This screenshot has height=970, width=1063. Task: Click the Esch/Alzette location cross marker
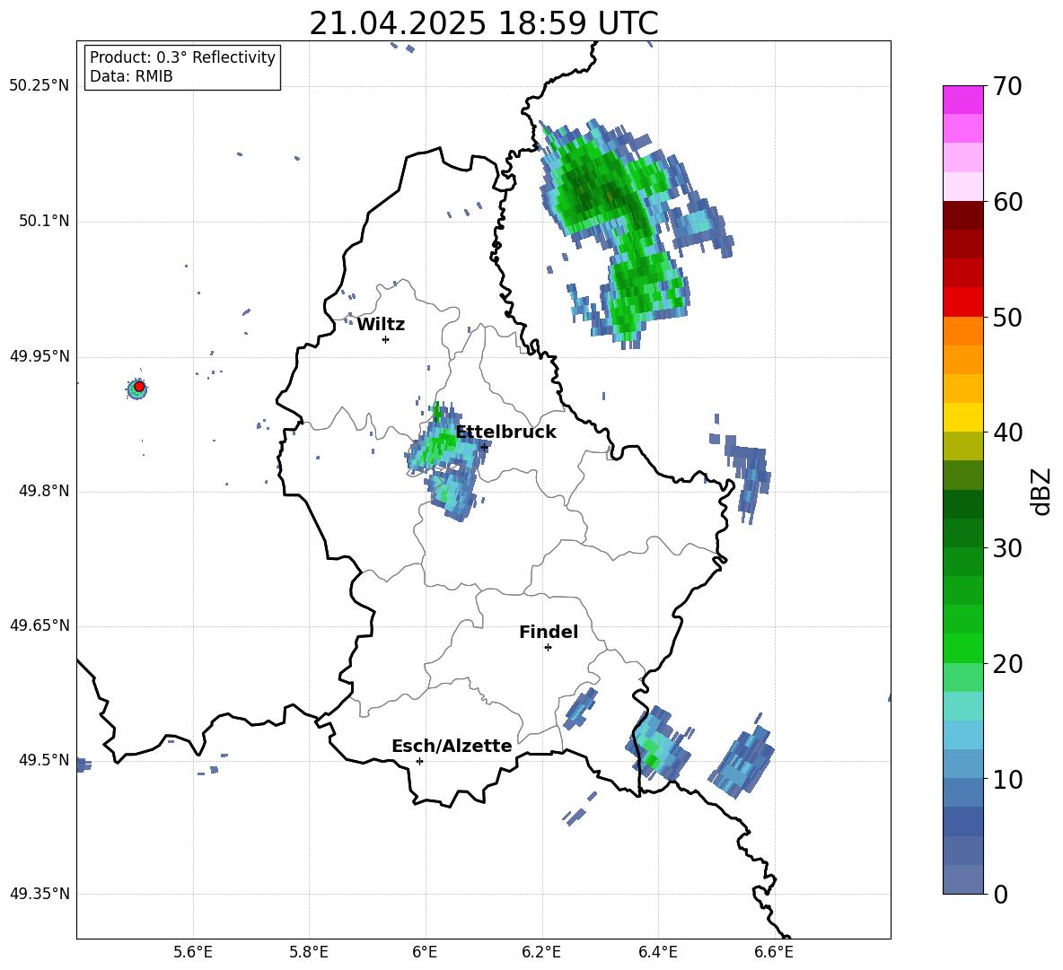tap(419, 761)
